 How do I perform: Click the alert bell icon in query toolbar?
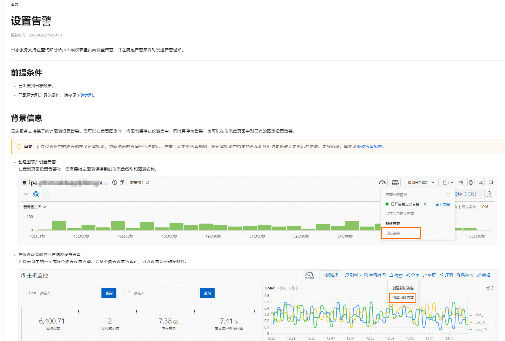(x=445, y=183)
